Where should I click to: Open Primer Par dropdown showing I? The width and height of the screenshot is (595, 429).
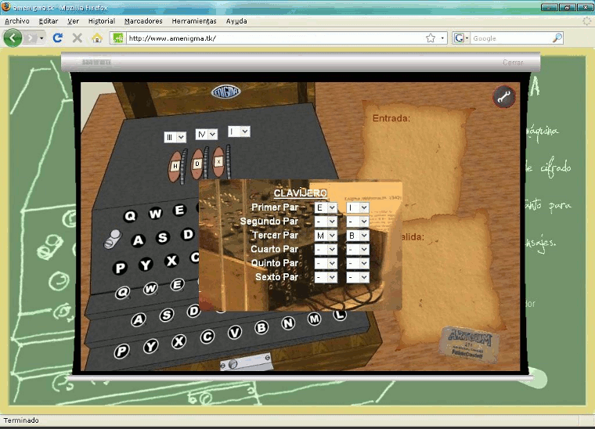pyautogui.click(x=358, y=207)
